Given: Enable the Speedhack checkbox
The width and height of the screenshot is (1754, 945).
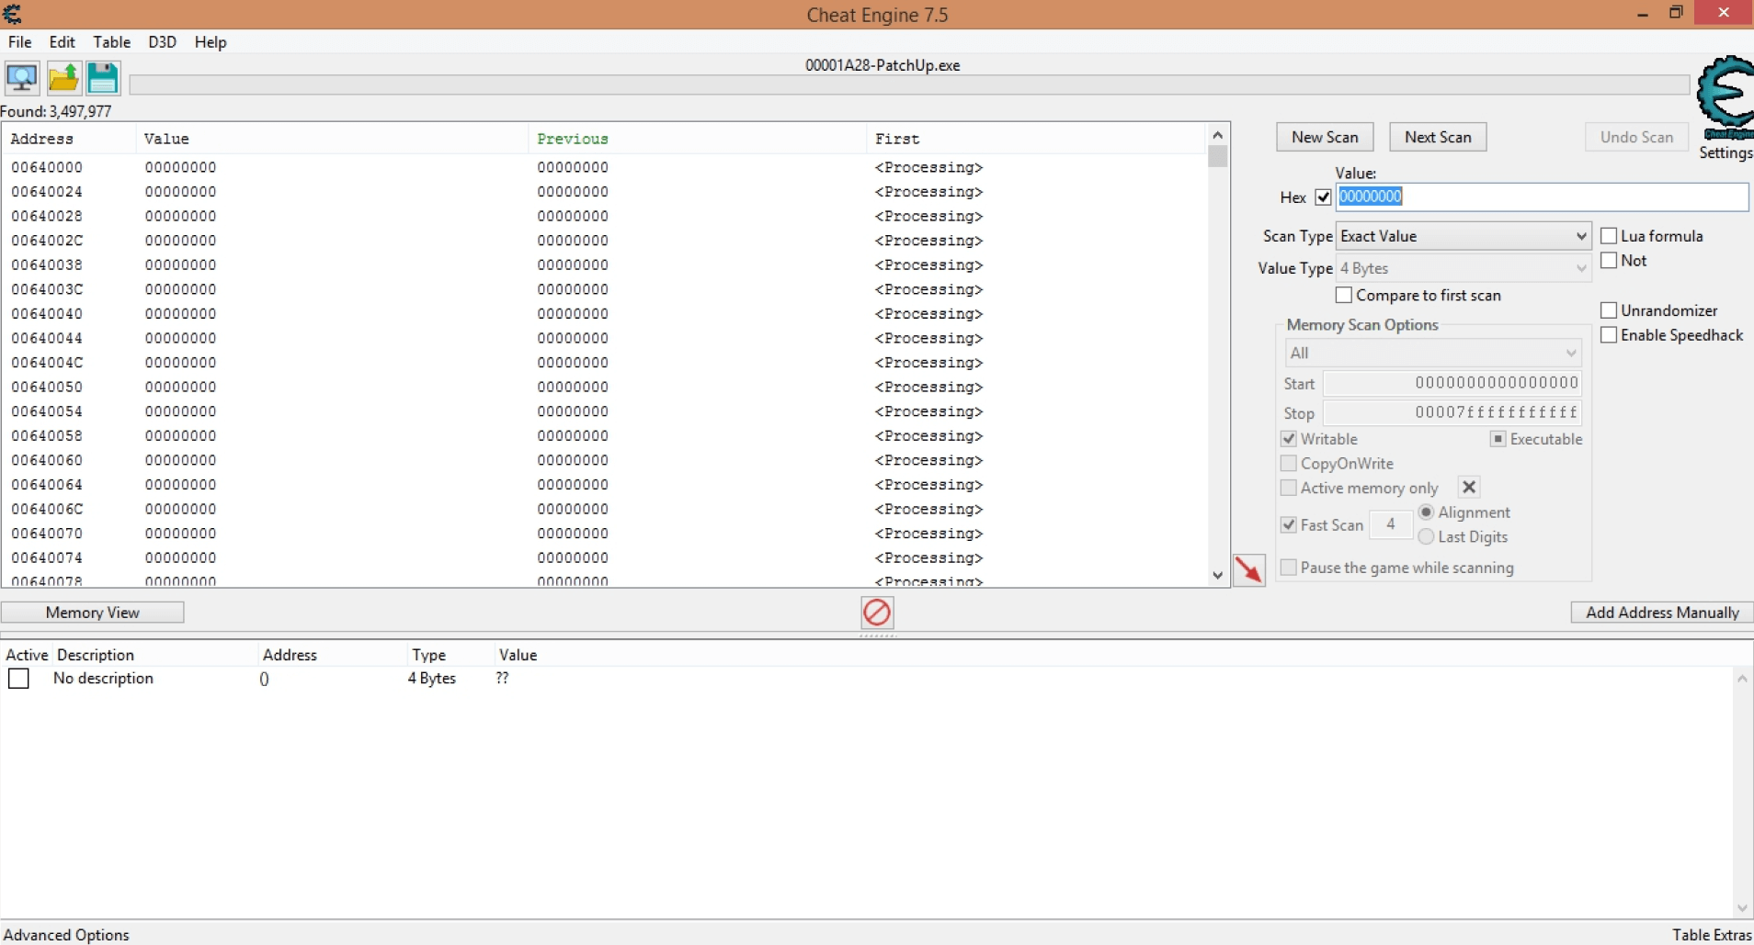Looking at the screenshot, I should pyautogui.click(x=1609, y=335).
